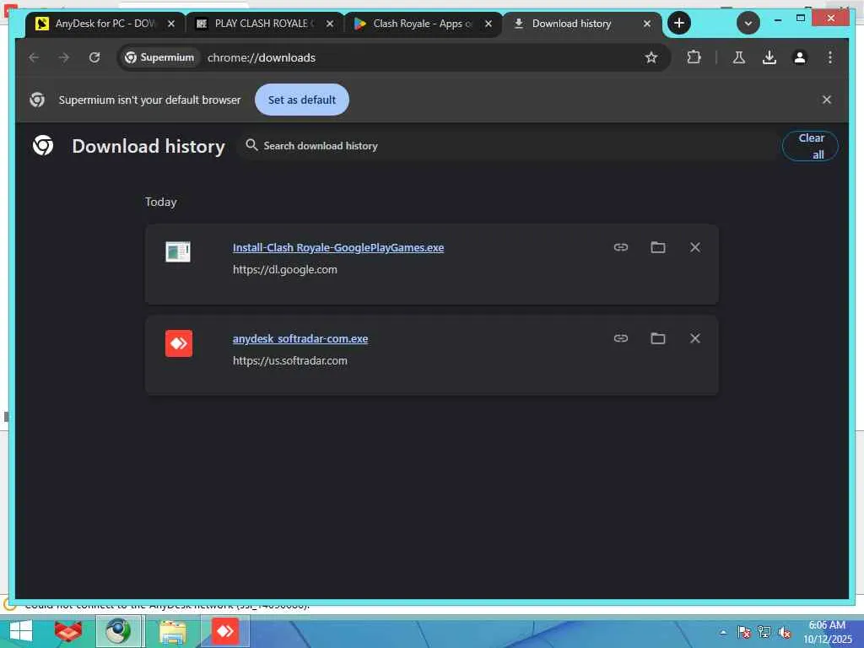Open the clock showing 6:06 AM

pyautogui.click(x=827, y=633)
